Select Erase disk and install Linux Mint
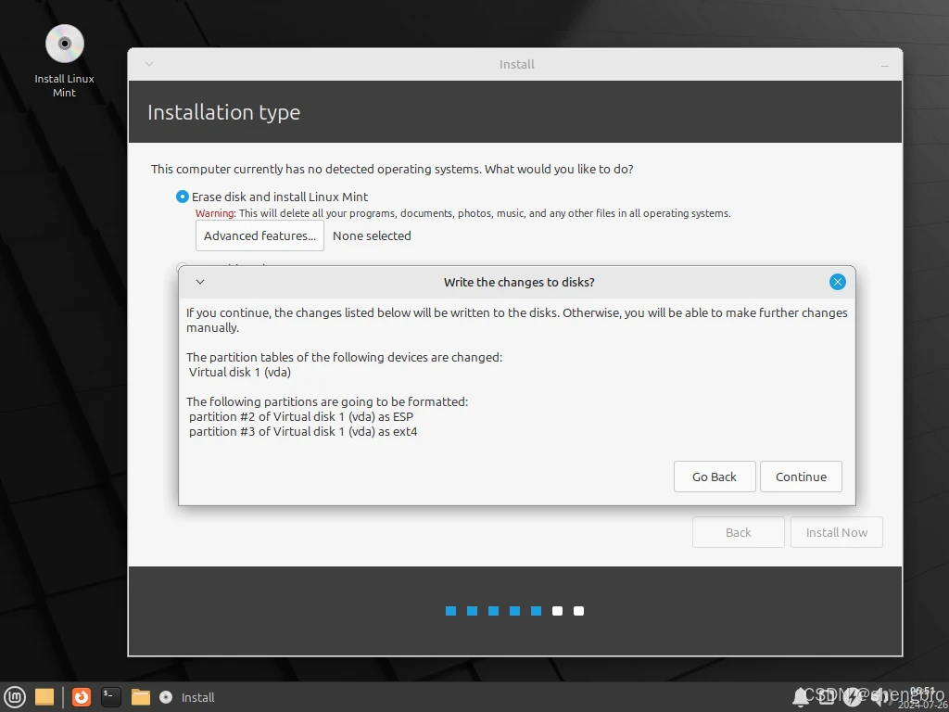The width and height of the screenshot is (949, 712). (x=183, y=197)
